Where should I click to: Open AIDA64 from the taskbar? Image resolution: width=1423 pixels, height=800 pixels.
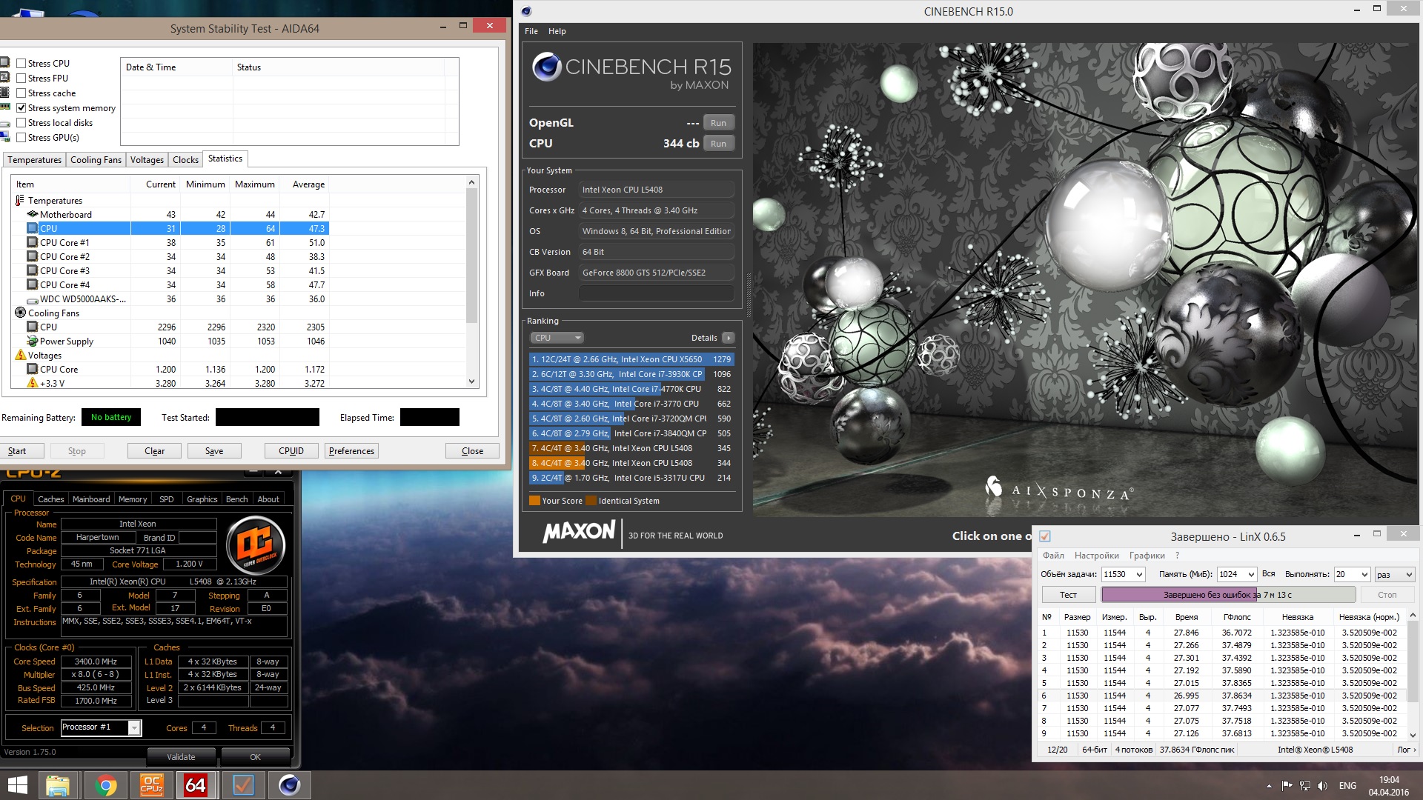(196, 784)
